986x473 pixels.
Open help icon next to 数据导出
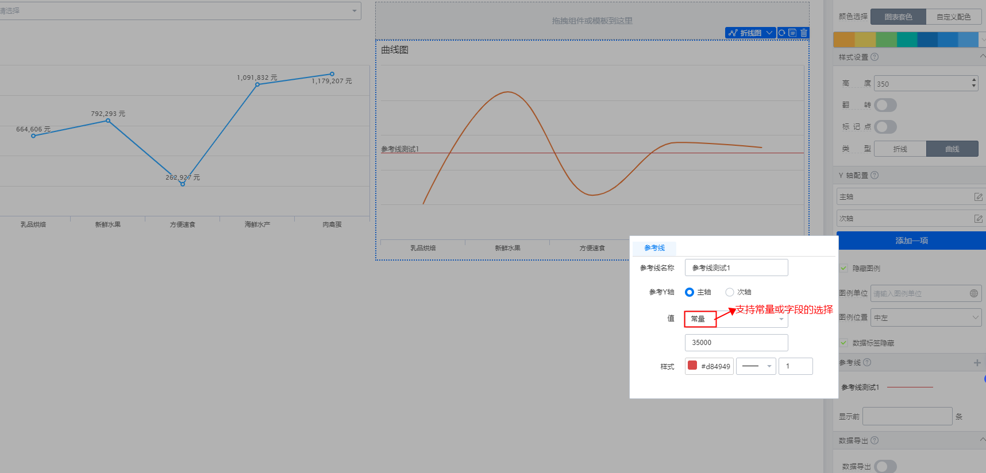pyautogui.click(x=875, y=440)
